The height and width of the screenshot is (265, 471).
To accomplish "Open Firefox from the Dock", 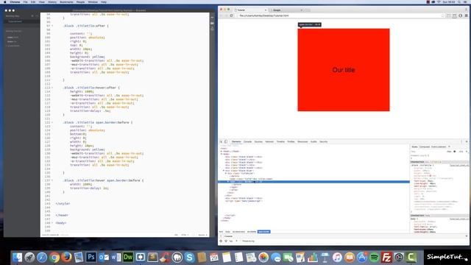I will 66,257.
